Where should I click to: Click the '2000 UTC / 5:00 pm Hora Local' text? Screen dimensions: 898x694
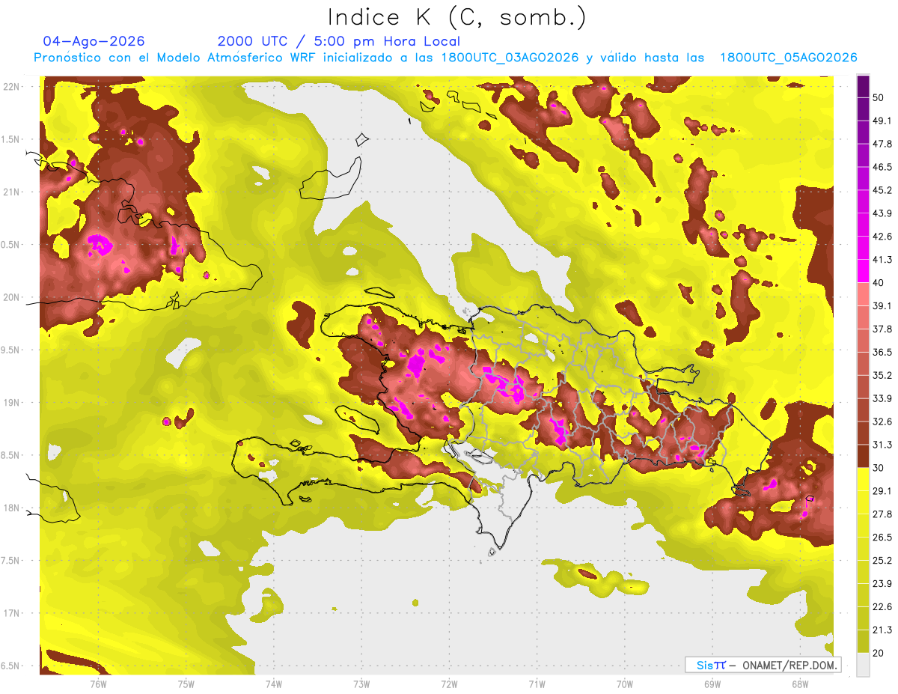(339, 41)
